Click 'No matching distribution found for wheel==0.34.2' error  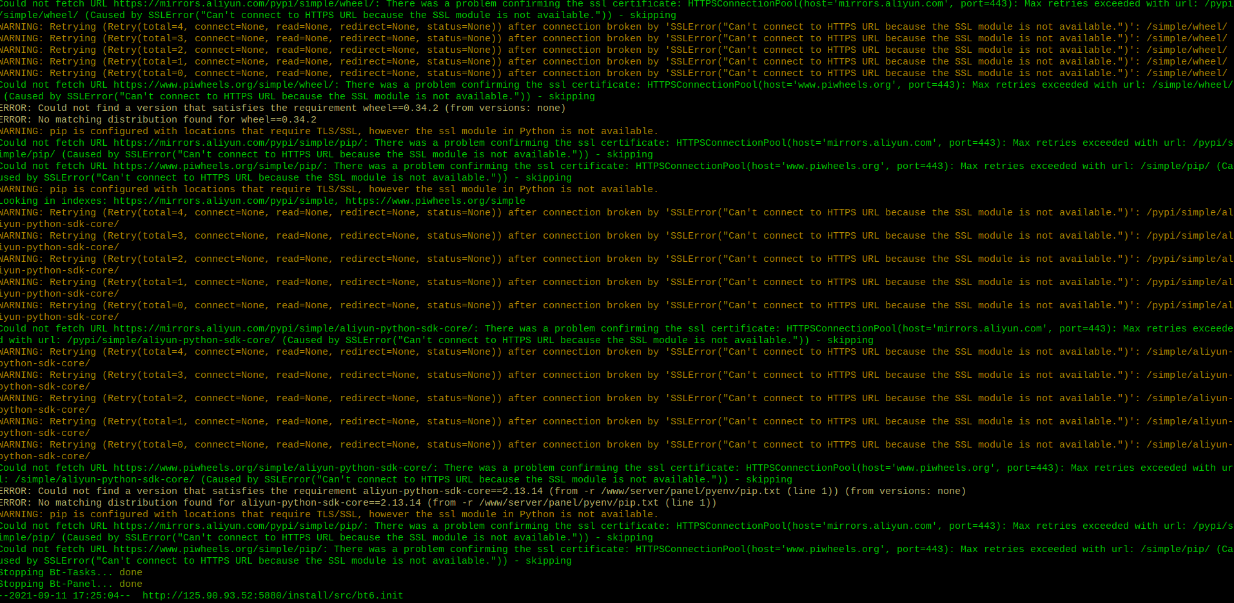[158, 119]
